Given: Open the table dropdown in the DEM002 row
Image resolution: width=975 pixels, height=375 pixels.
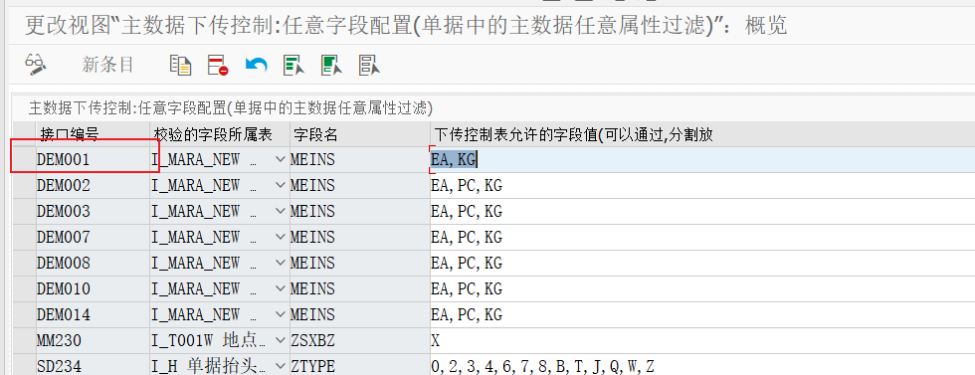Looking at the screenshot, I should [x=280, y=185].
